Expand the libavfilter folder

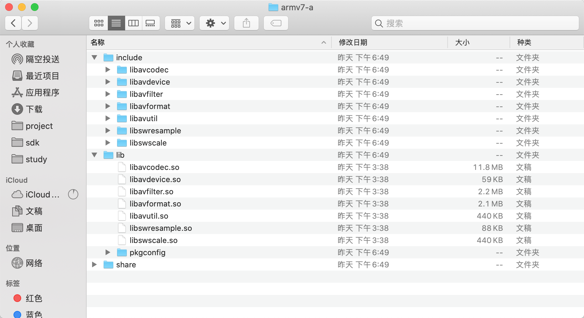click(108, 94)
